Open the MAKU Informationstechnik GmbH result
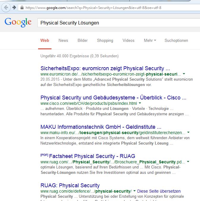This screenshot has width=200, height=201. pyautogui.click(x=101, y=127)
